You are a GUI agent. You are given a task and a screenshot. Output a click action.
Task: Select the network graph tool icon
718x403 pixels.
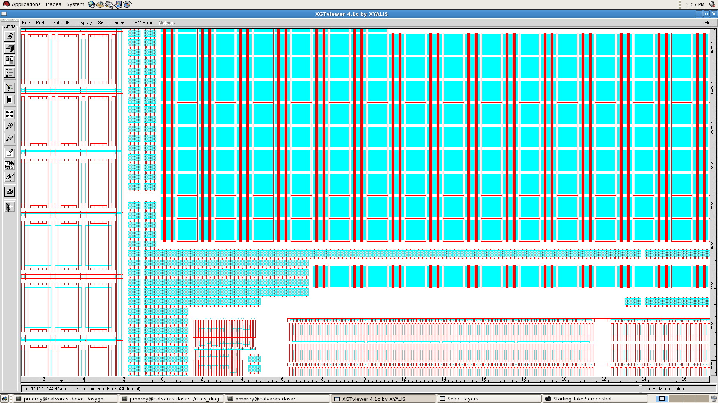click(x=9, y=177)
